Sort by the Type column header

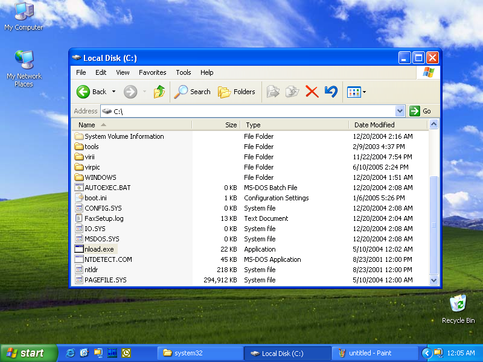click(x=295, y=125)
